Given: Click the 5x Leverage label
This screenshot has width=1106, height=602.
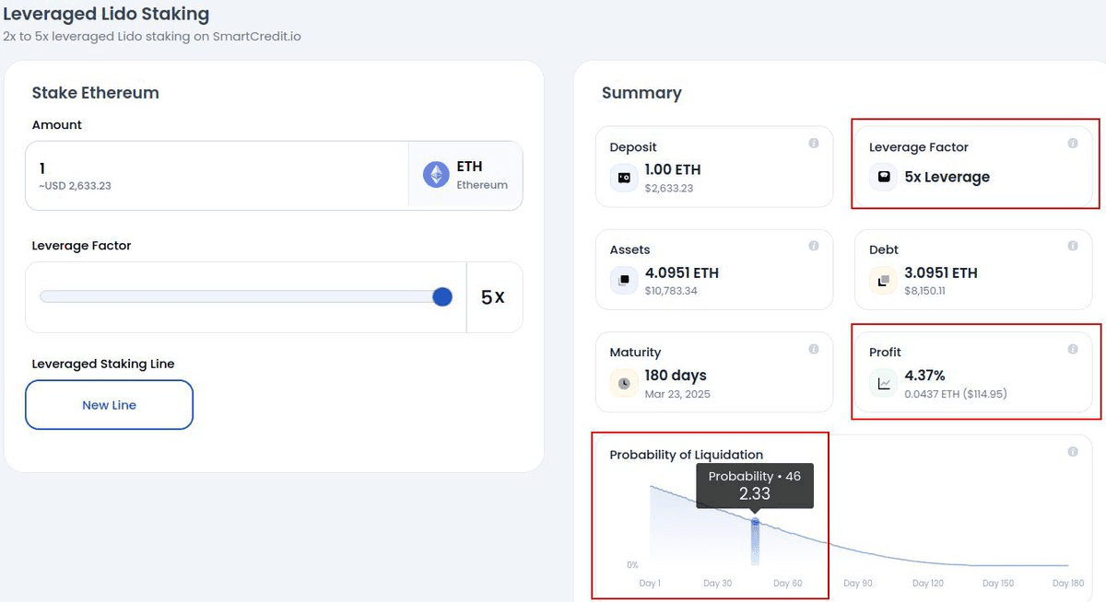Looking at the screenshot, I should pyautogui.click(x=946, y=177).
